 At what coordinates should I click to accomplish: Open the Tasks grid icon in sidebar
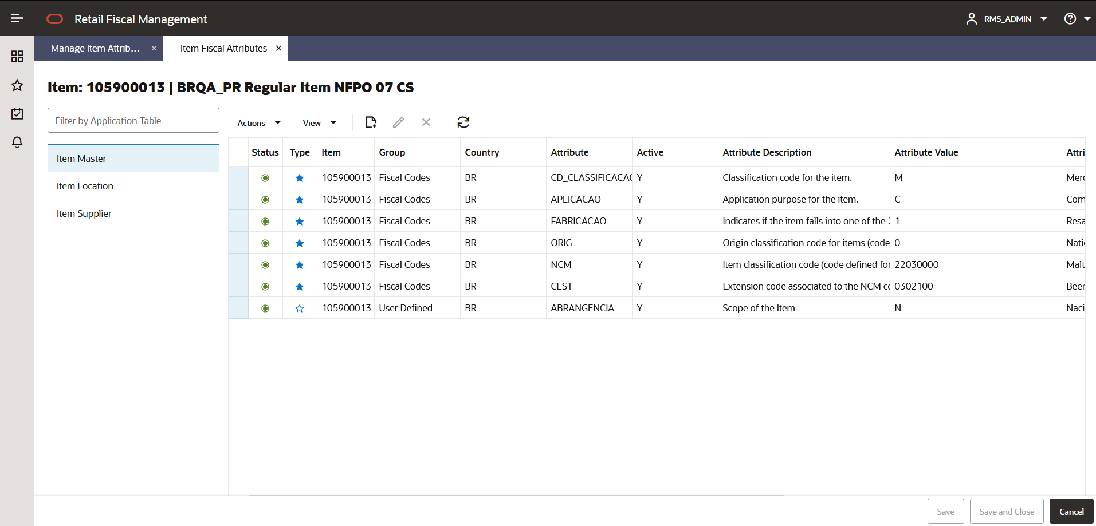coord(17,56)
